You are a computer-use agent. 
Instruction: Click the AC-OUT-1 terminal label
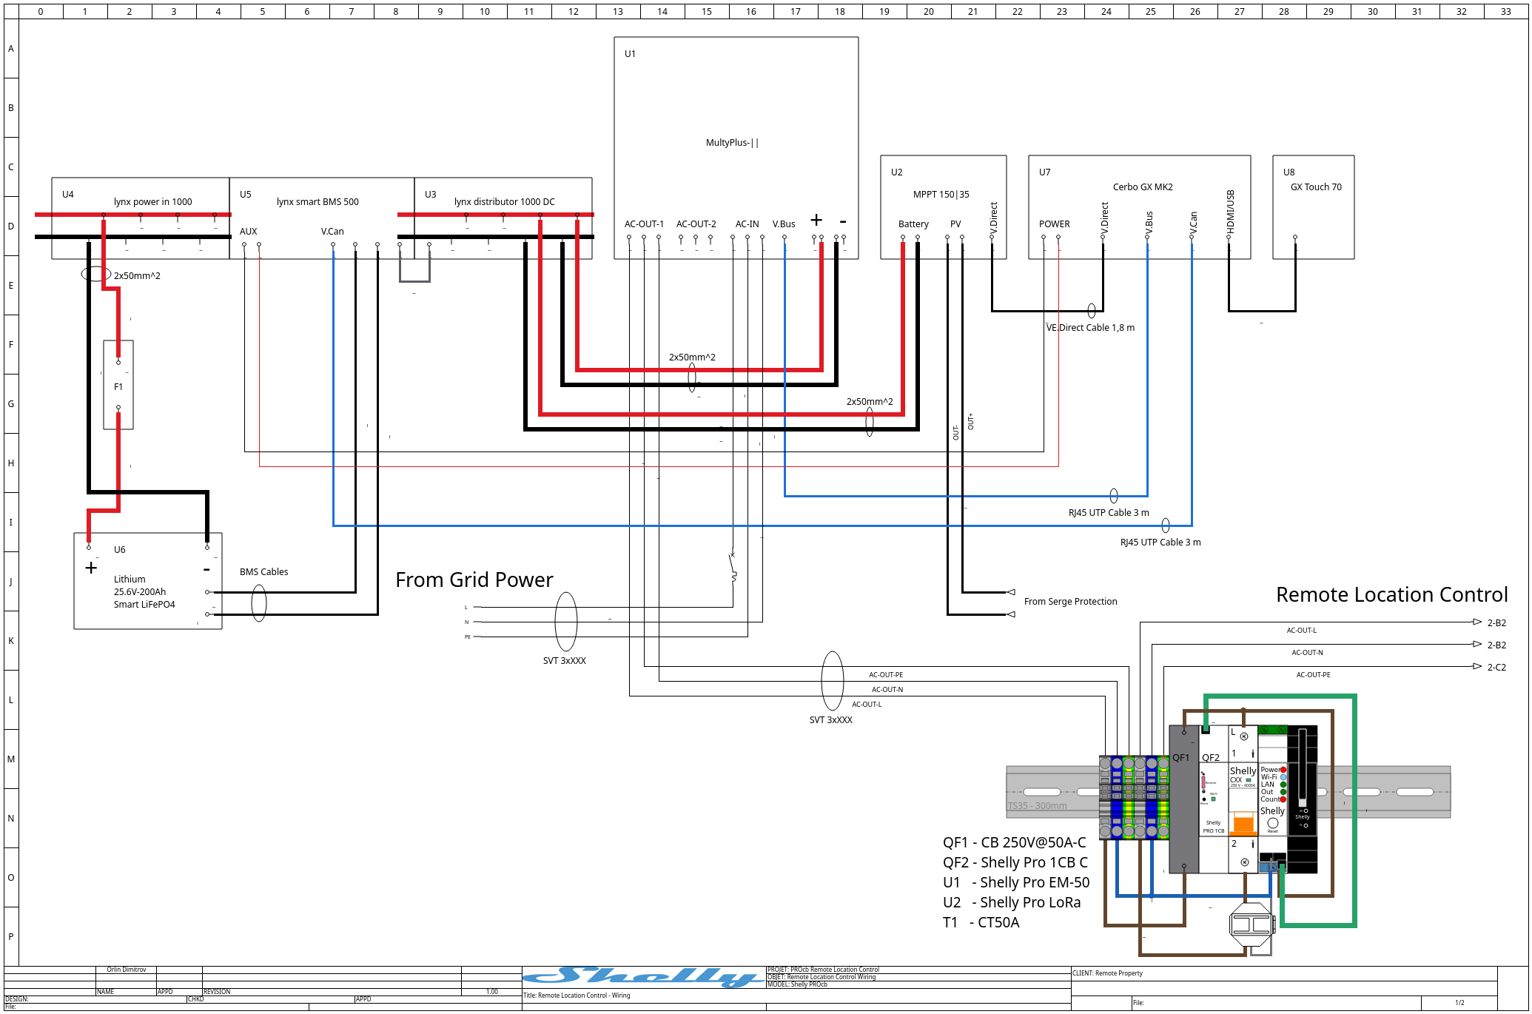click(644, 224)
